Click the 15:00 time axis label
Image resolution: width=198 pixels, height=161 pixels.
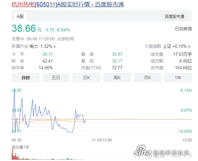pos(187,140)
